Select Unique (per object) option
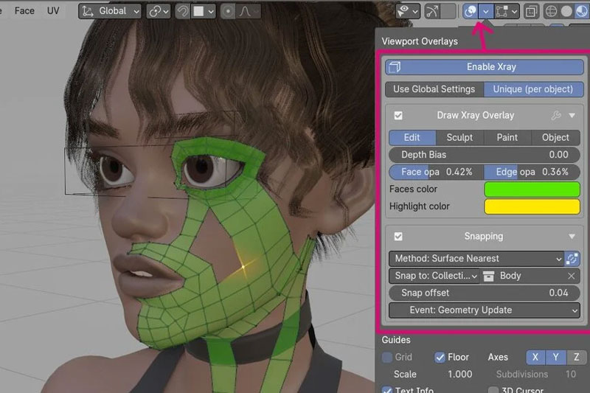The height and width of the screenshot is (393, 590). pyautogui.click(x=533, y=89)
